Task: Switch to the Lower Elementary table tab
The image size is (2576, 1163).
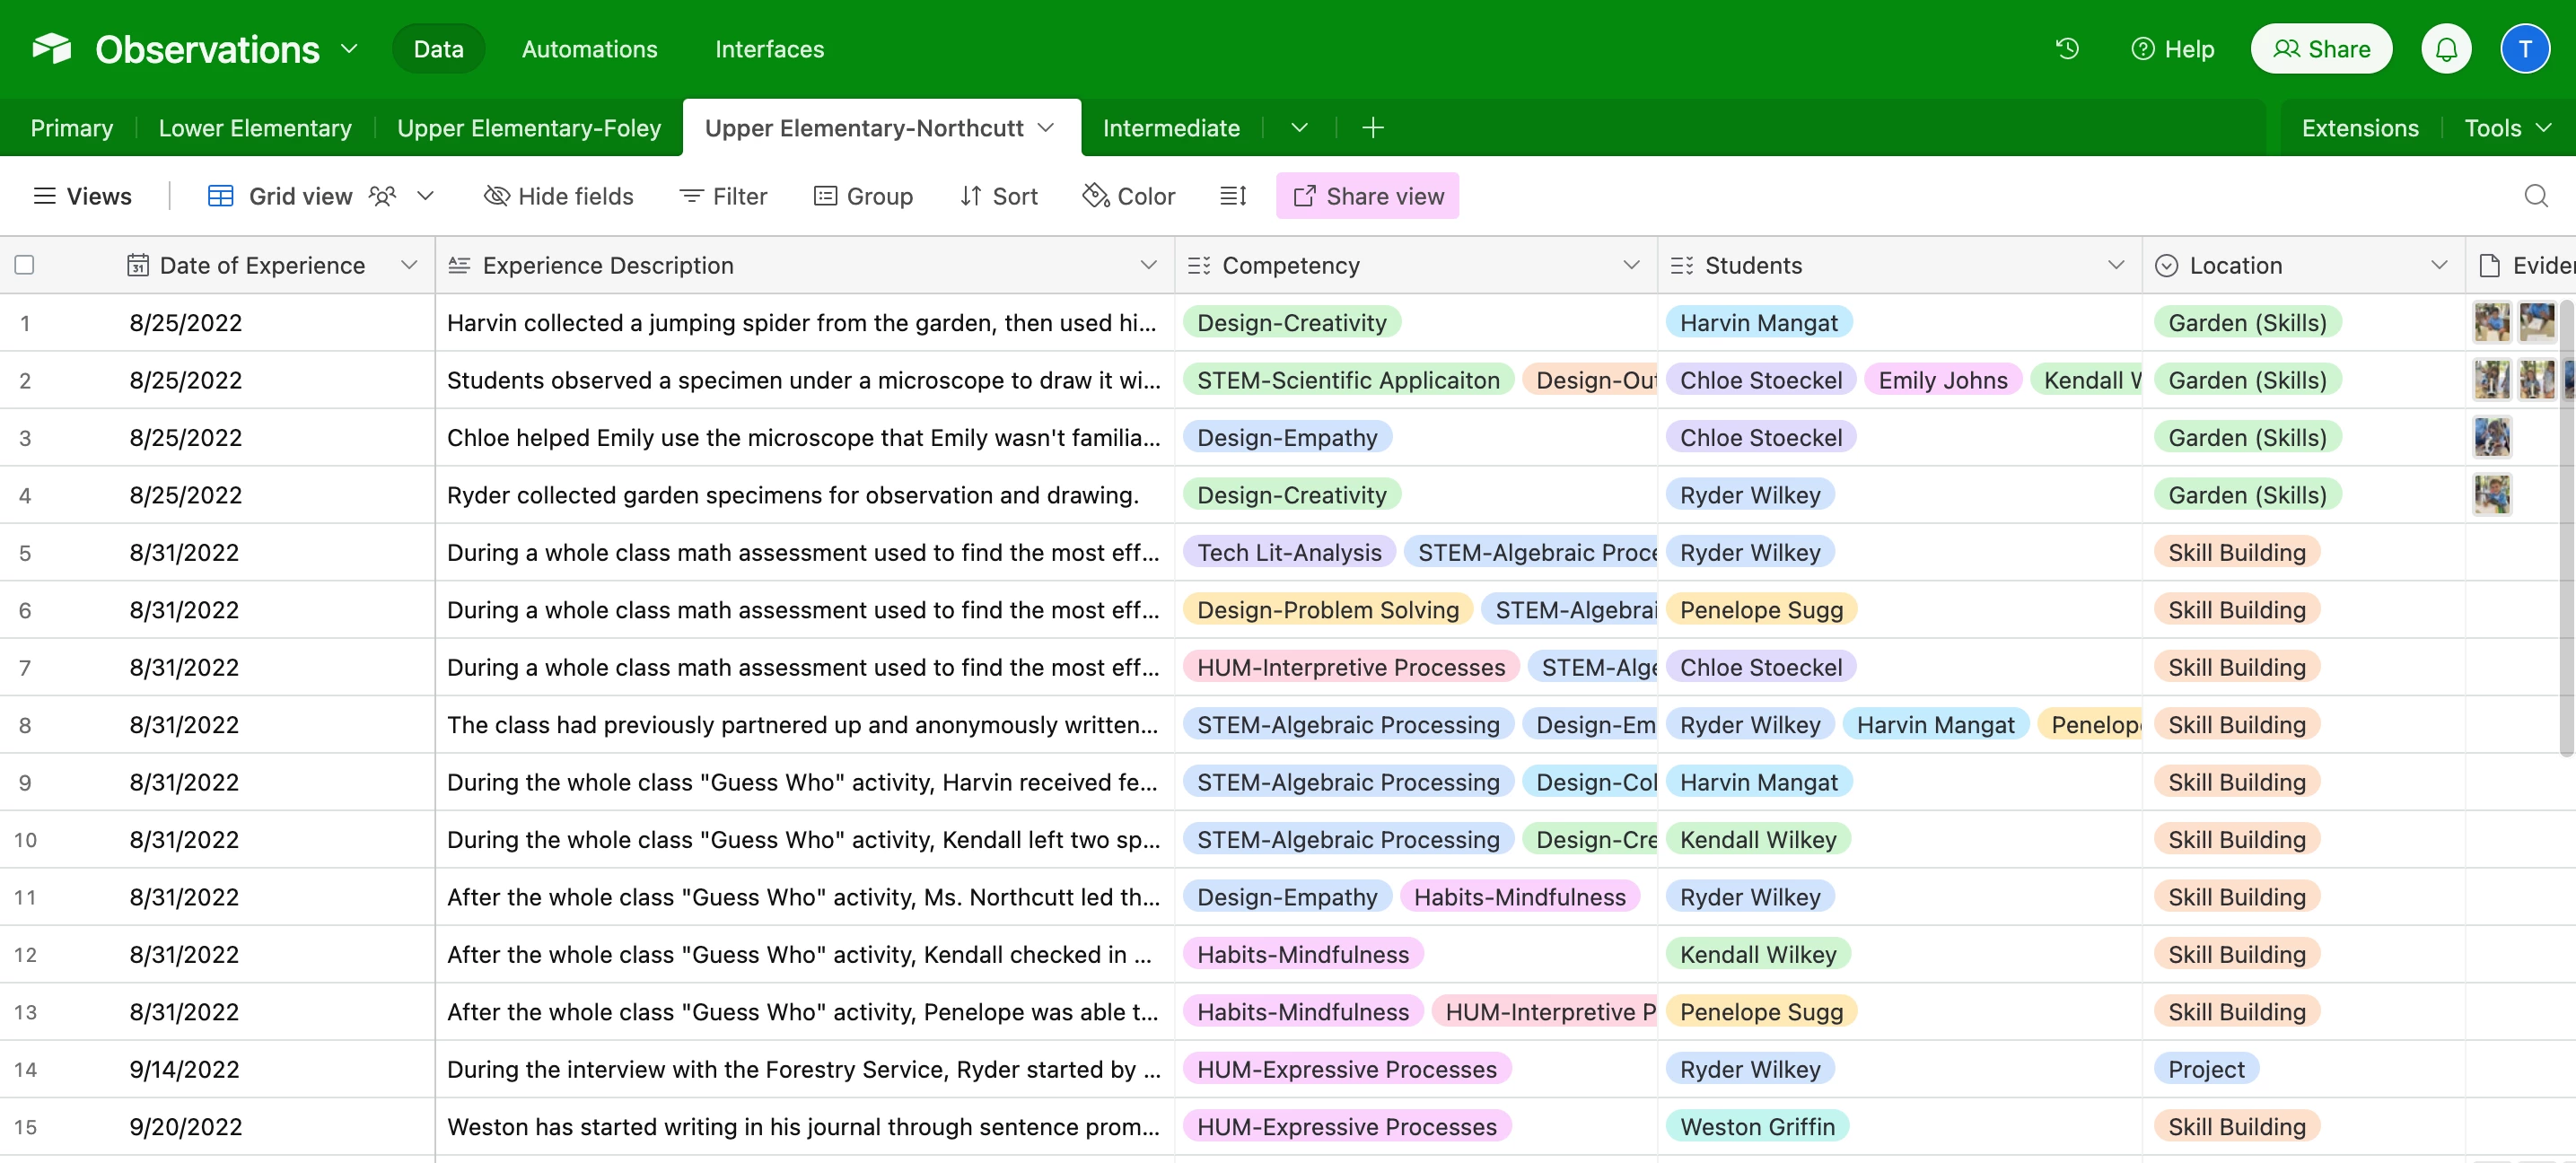Action: tap(255, 128)
